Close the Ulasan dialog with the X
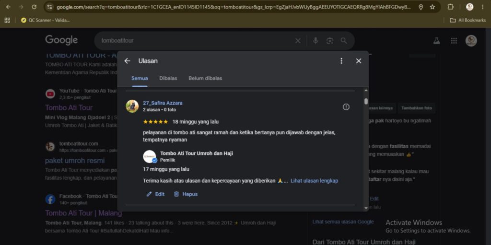This screenshot has height=245, width=491. (359, 61)
